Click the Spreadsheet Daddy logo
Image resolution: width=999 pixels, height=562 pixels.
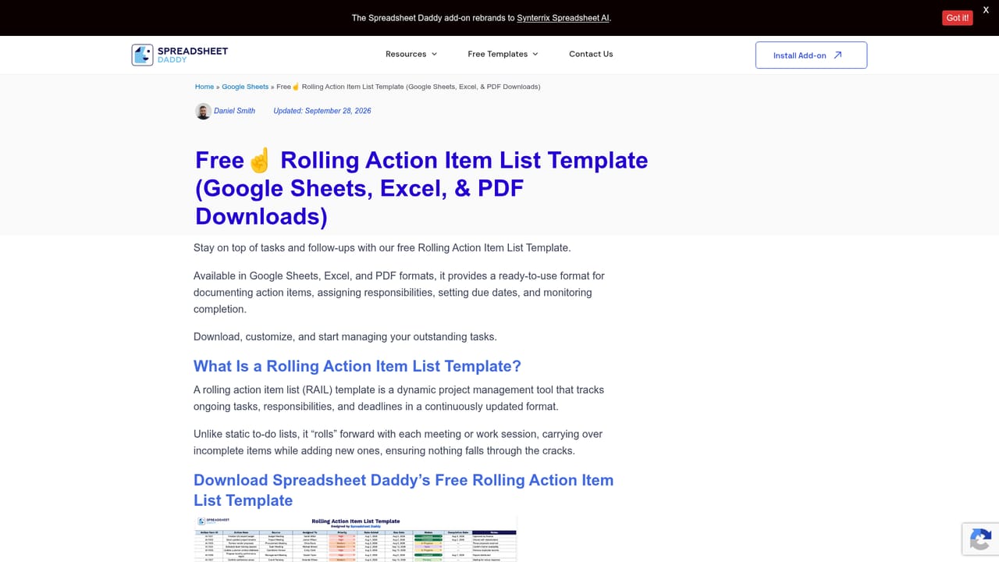(x=180, y=55)
